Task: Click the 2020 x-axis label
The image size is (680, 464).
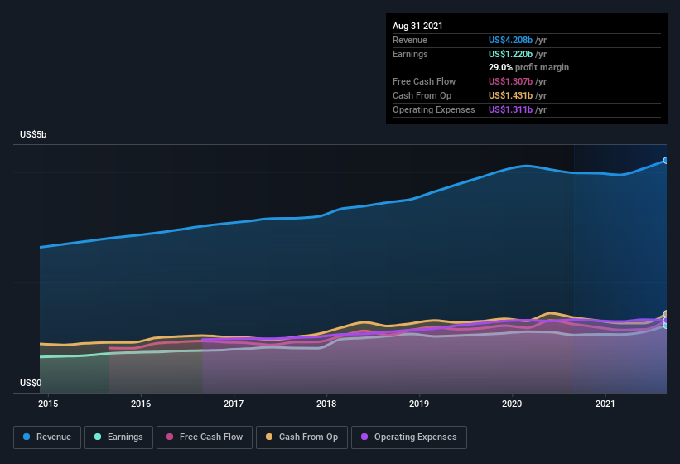Action: (512, 404)
